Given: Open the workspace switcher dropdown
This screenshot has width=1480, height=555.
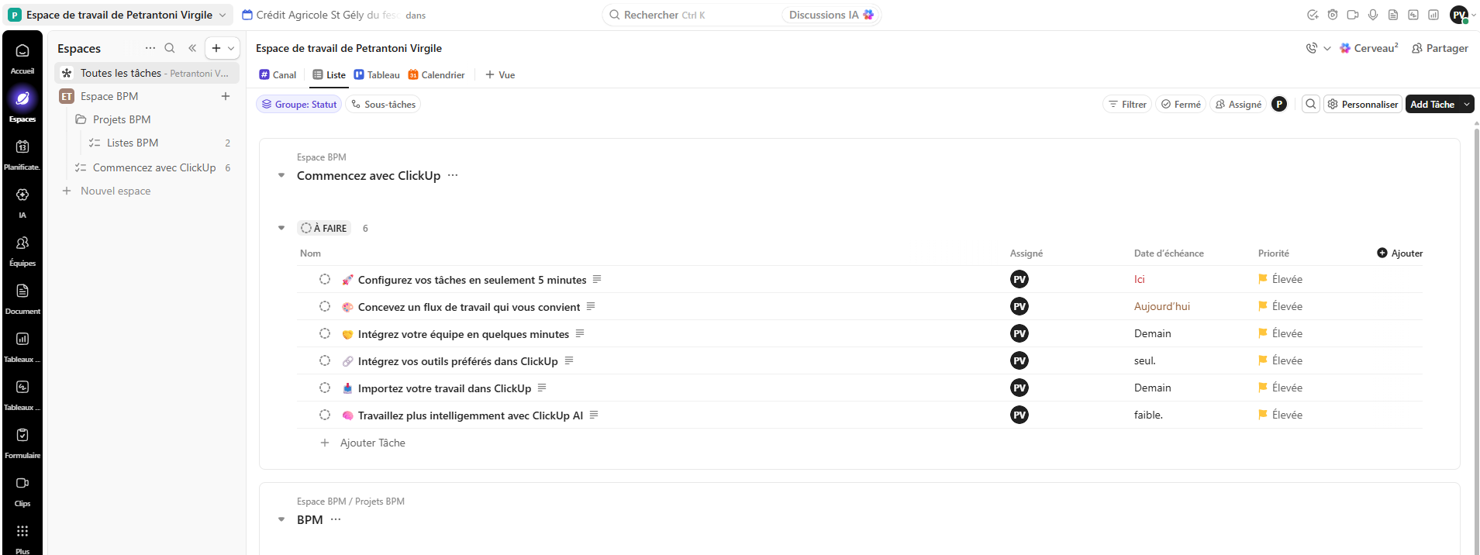Looking at the screenshot, I should point(119,15).
